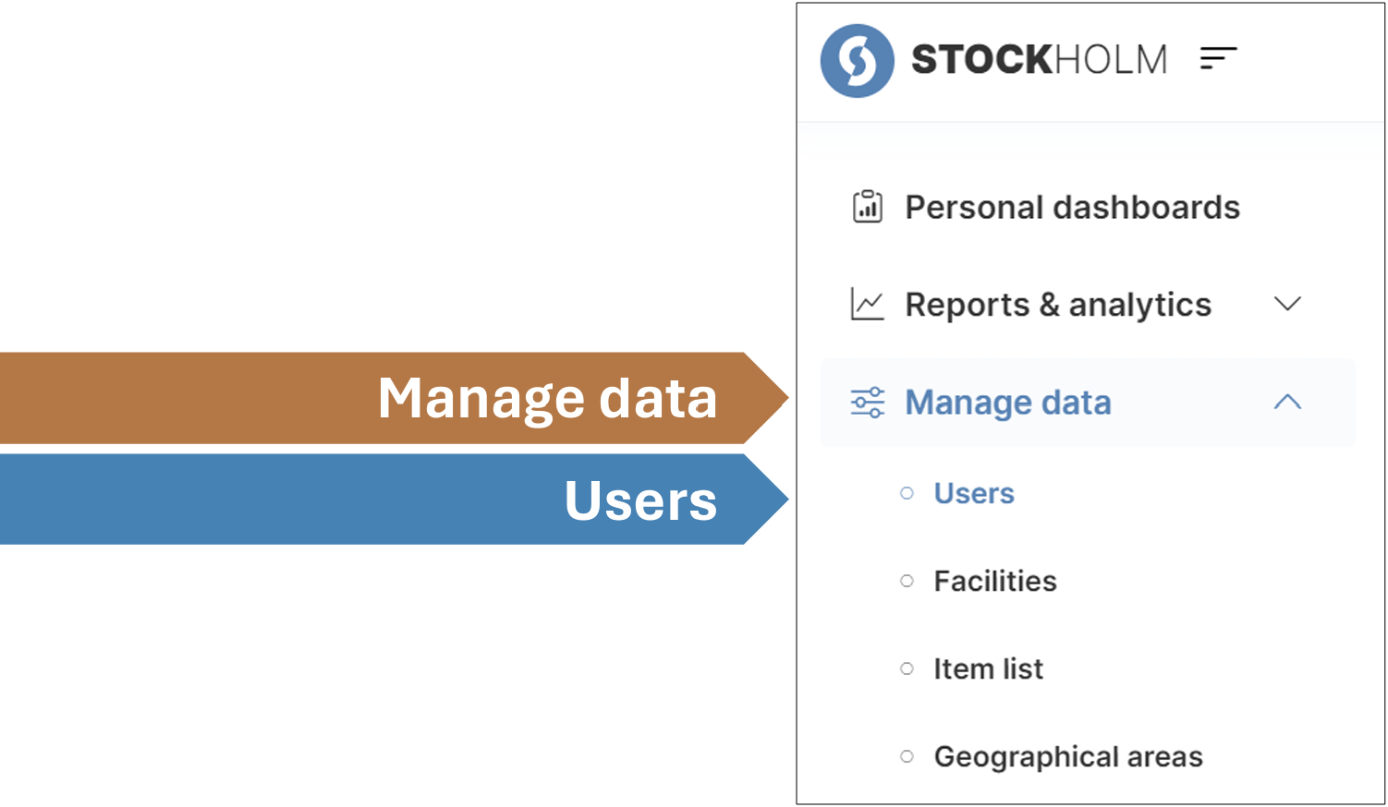
Task: Open the Users link
Action: [974, 493]
